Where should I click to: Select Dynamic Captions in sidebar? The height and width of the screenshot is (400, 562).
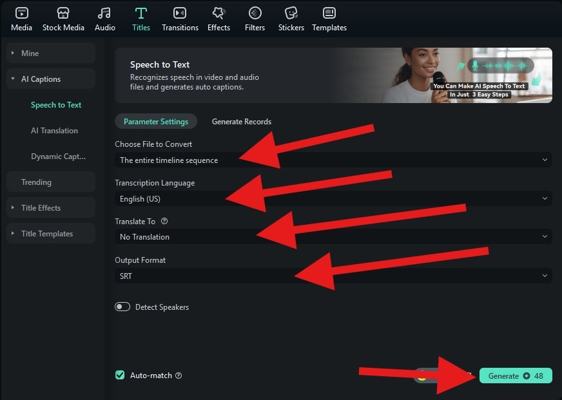coord(58,156)
